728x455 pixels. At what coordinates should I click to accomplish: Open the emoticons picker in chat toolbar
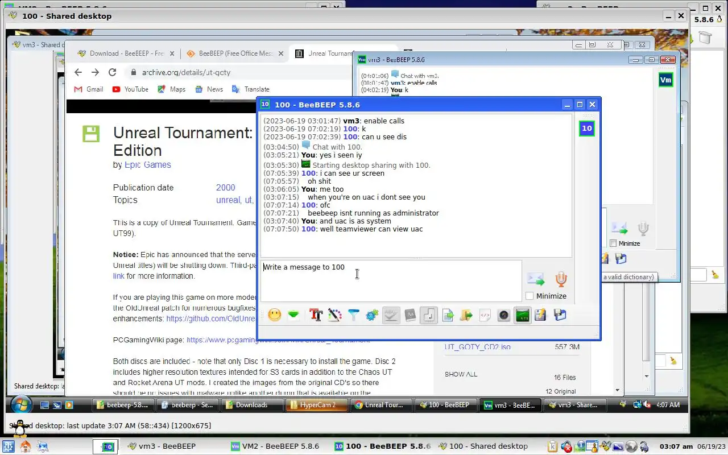[275, 315]
